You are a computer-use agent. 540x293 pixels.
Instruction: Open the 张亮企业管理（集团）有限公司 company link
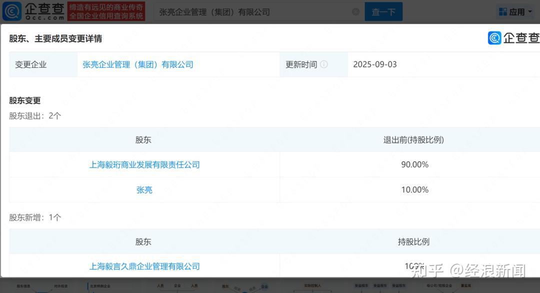tap(138, 65)
